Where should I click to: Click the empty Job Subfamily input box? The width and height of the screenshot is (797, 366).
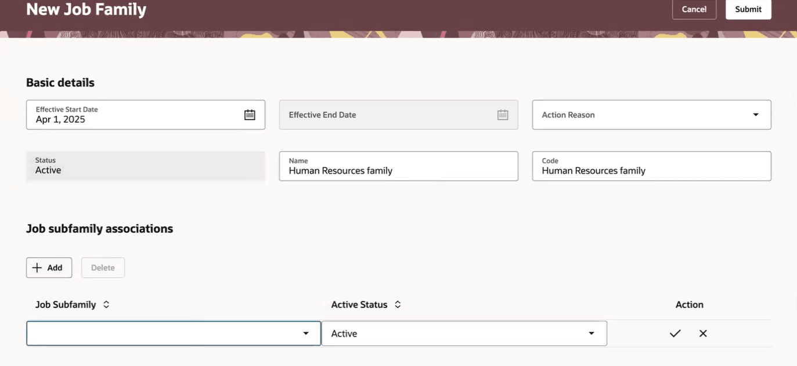coord(174,334)
